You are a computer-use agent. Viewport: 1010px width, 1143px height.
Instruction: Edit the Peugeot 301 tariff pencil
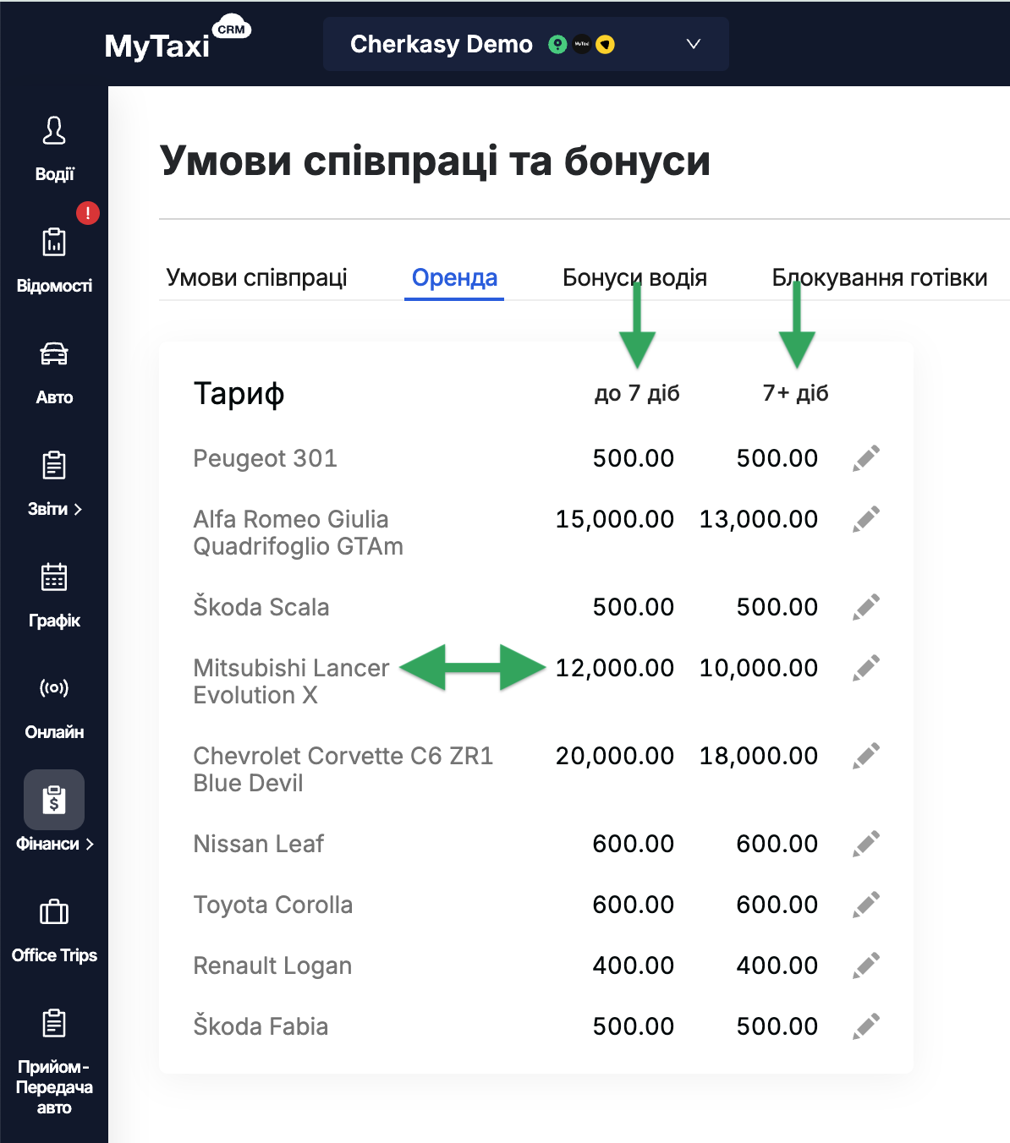(866, 458)
